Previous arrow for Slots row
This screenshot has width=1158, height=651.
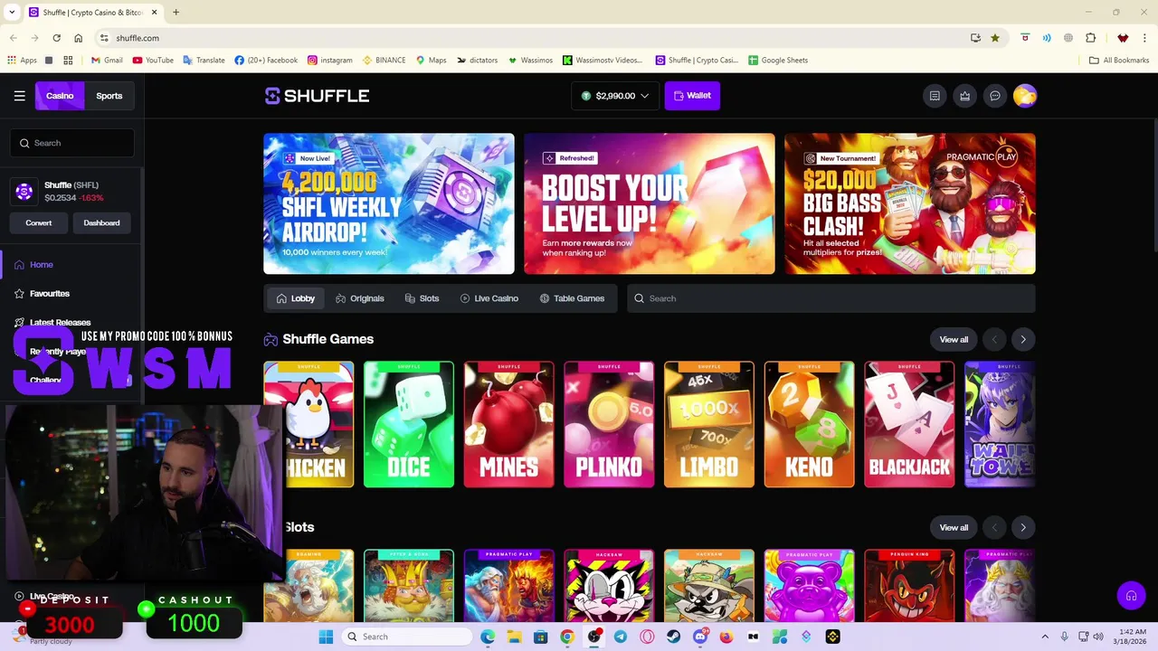(994, 527)
